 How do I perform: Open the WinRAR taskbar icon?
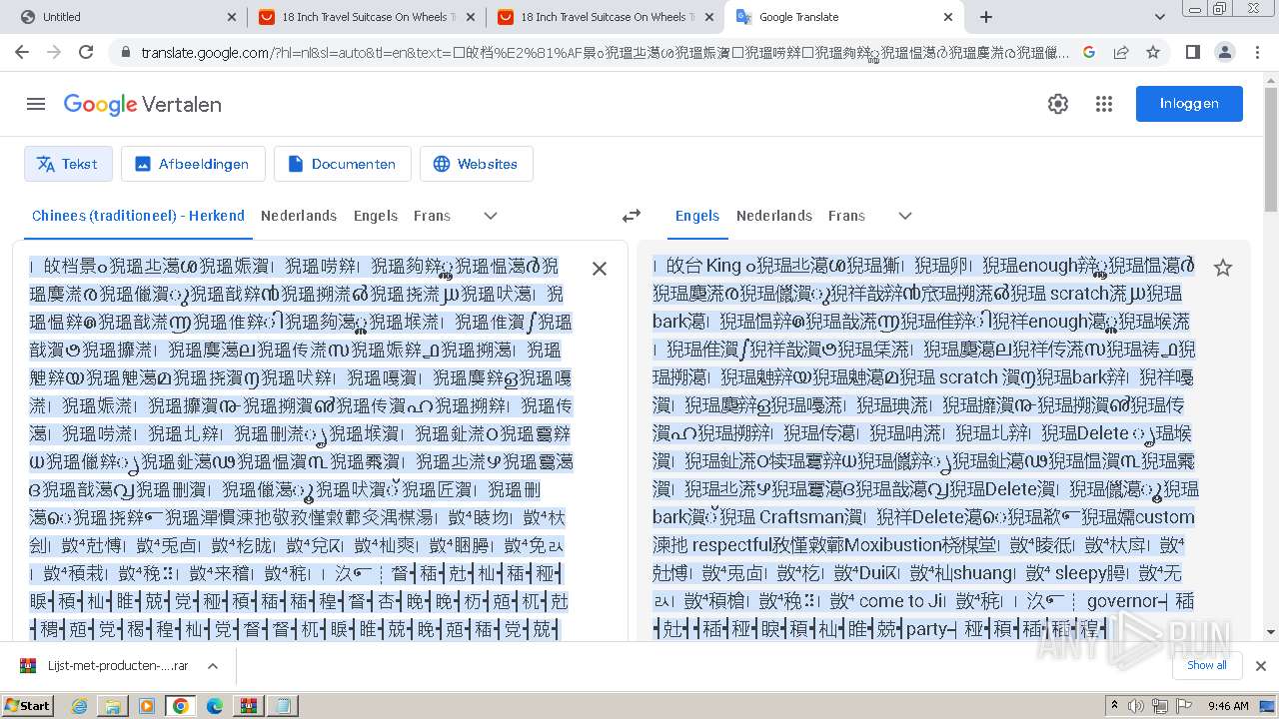tap(249, 706)
